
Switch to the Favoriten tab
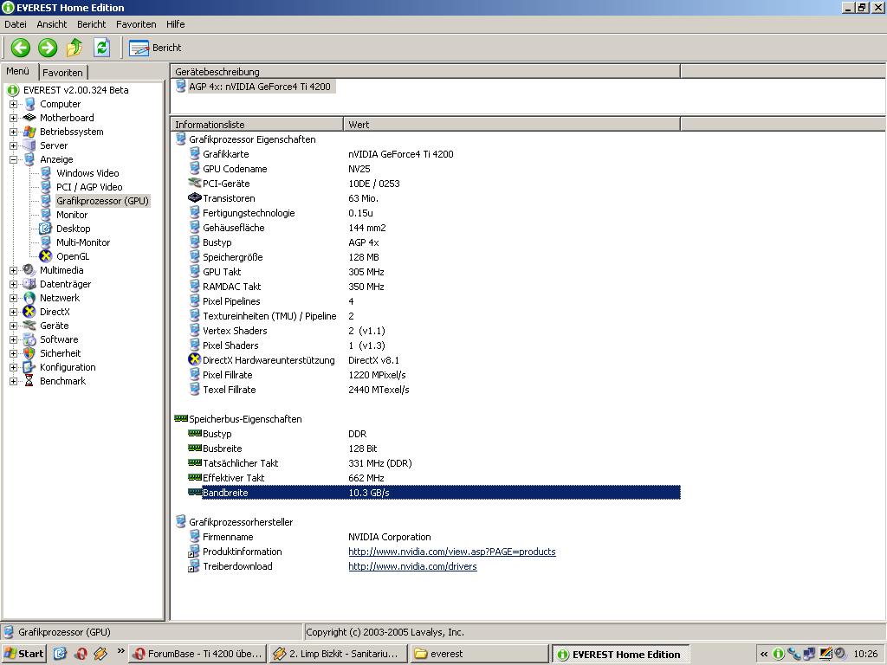coord(62,73)
